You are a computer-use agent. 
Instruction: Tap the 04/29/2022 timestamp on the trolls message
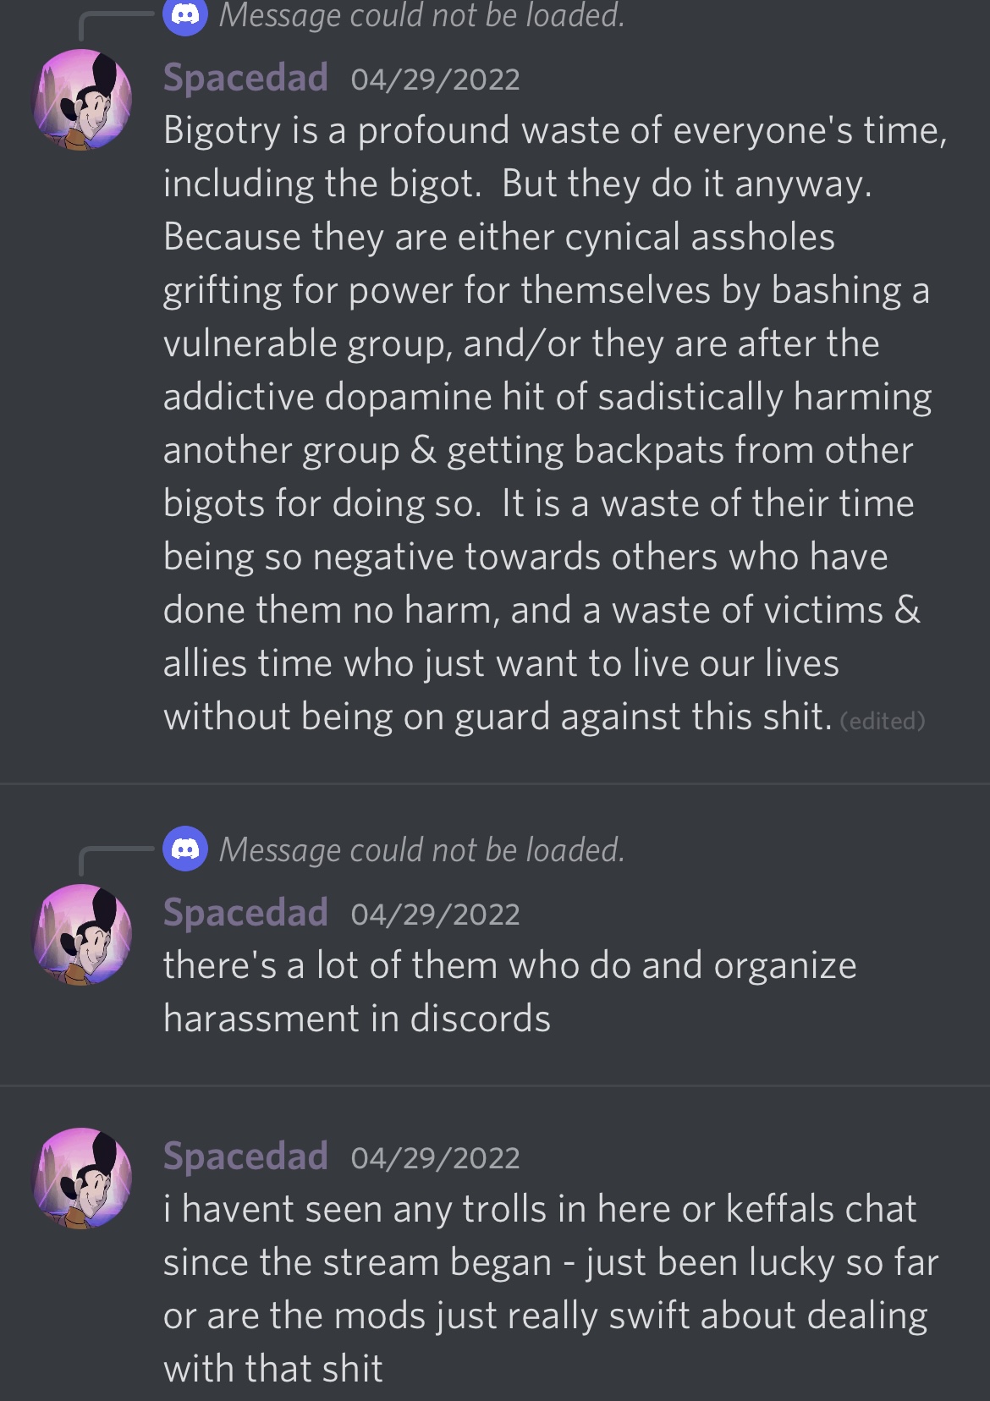tap(435, 1158)
